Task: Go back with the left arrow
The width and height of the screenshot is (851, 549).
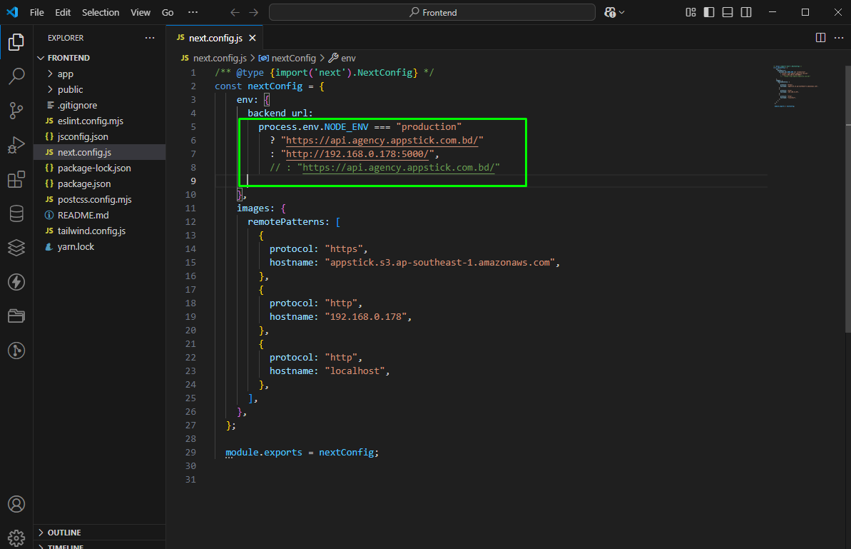Action: point(235,12)
